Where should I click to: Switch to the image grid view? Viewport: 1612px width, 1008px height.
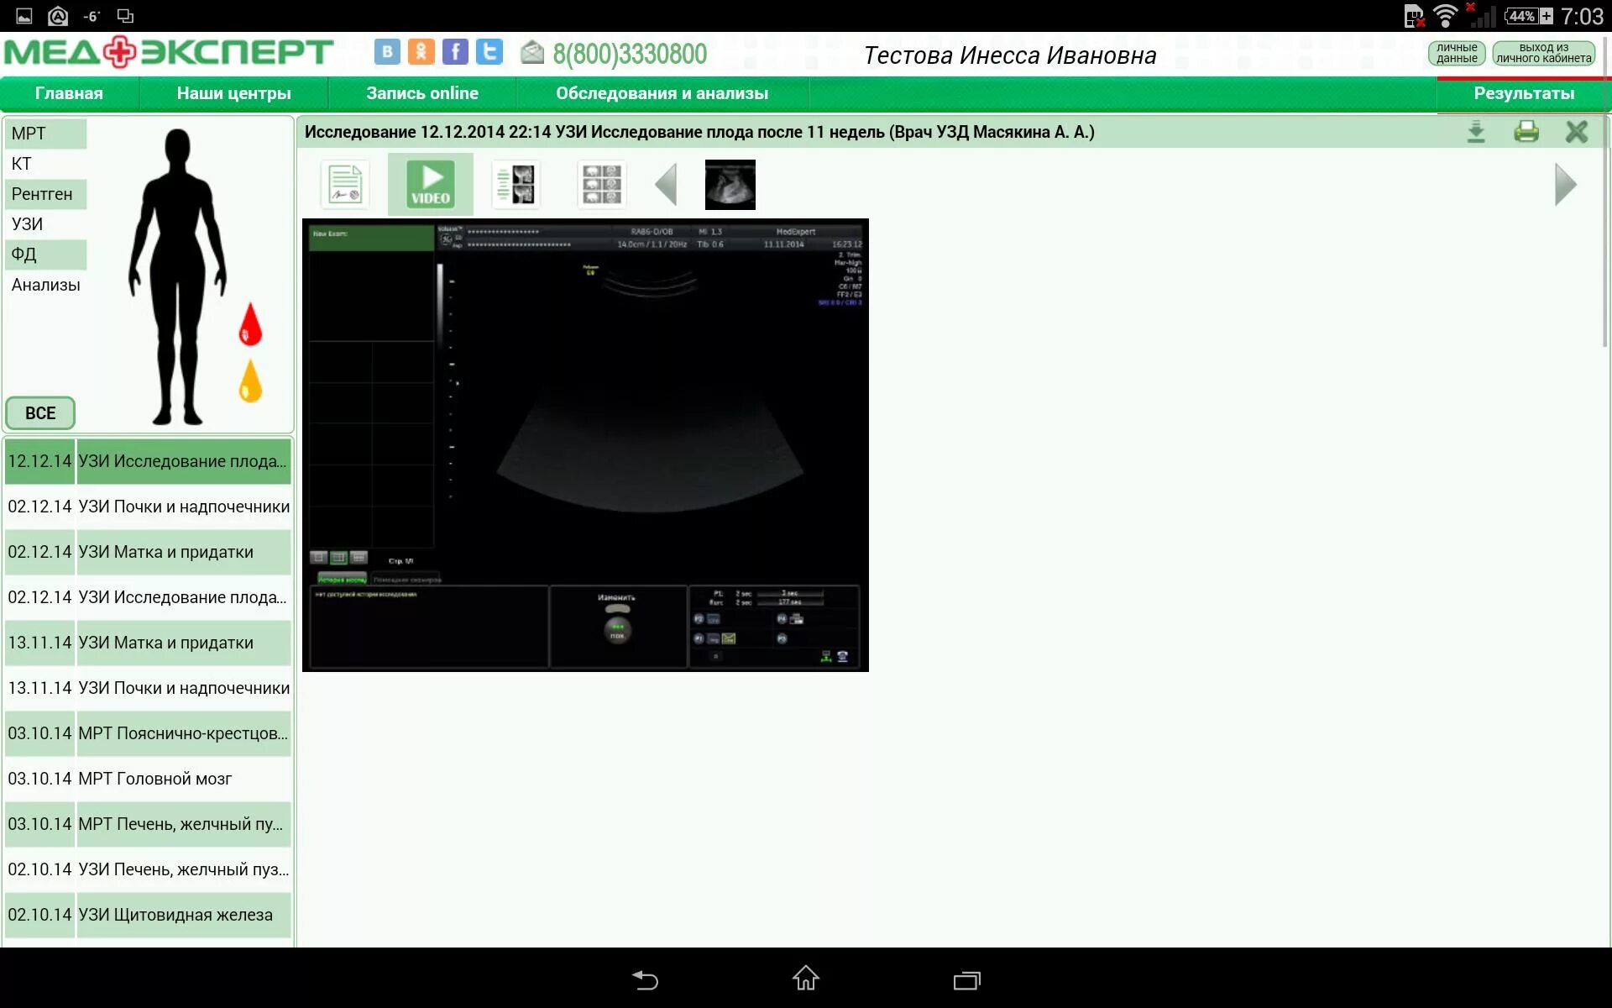[601, 184]
